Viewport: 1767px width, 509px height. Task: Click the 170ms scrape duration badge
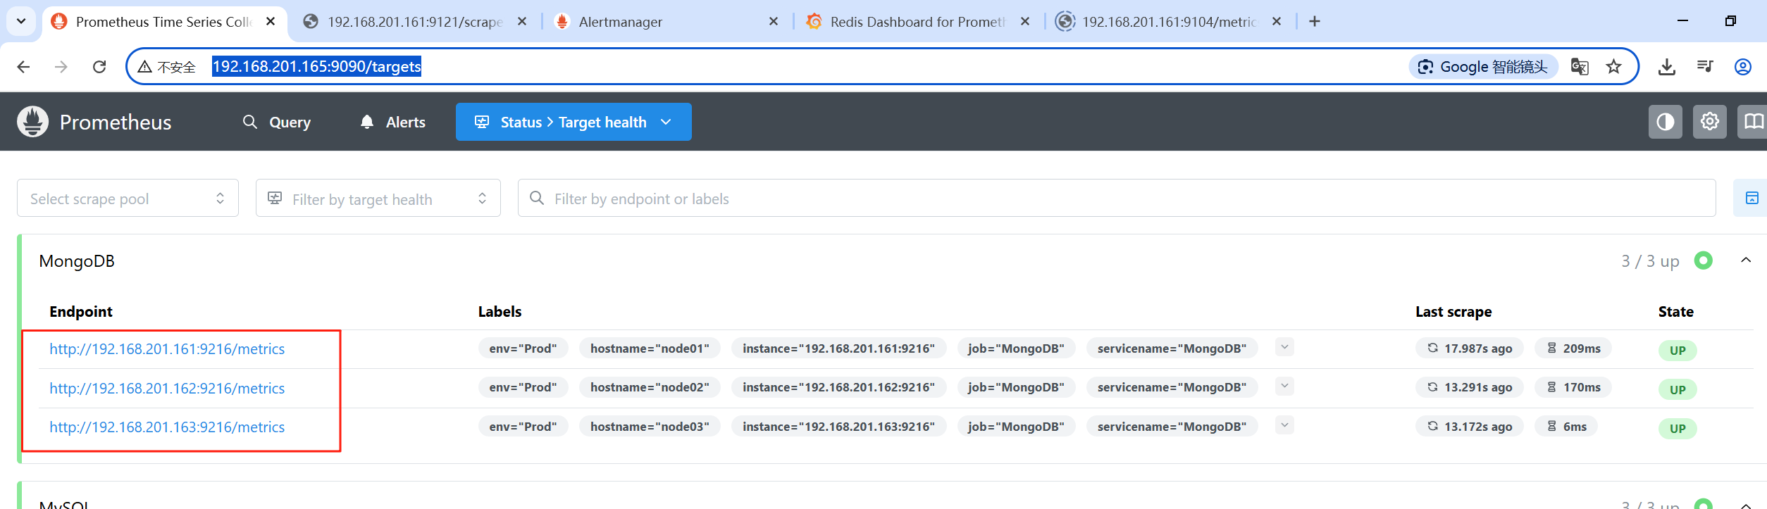coord(1573,387)
